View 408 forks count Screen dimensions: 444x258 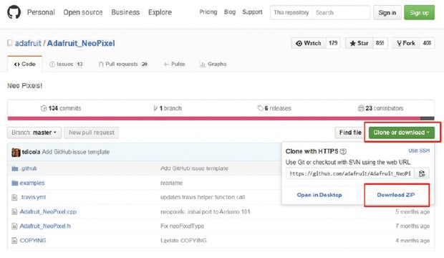[427, 43]
